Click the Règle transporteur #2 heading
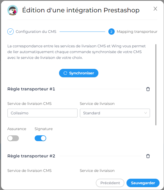Image resolution: width=164 pixels, height=190 pixels. coord(31,156)
